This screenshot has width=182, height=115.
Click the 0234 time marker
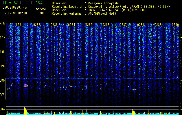tap(71, 25)
